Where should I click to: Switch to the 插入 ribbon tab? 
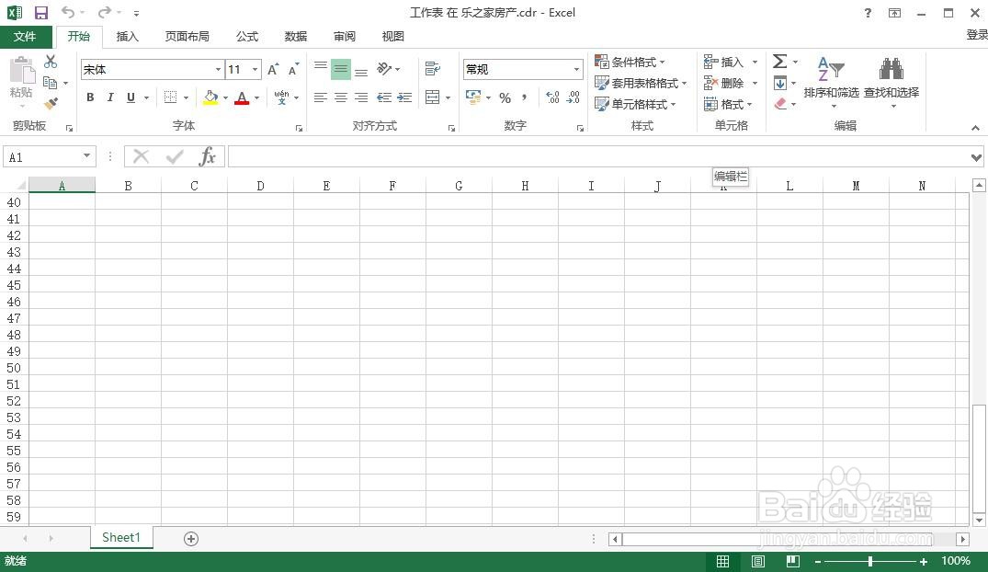[x=127, y=36]
